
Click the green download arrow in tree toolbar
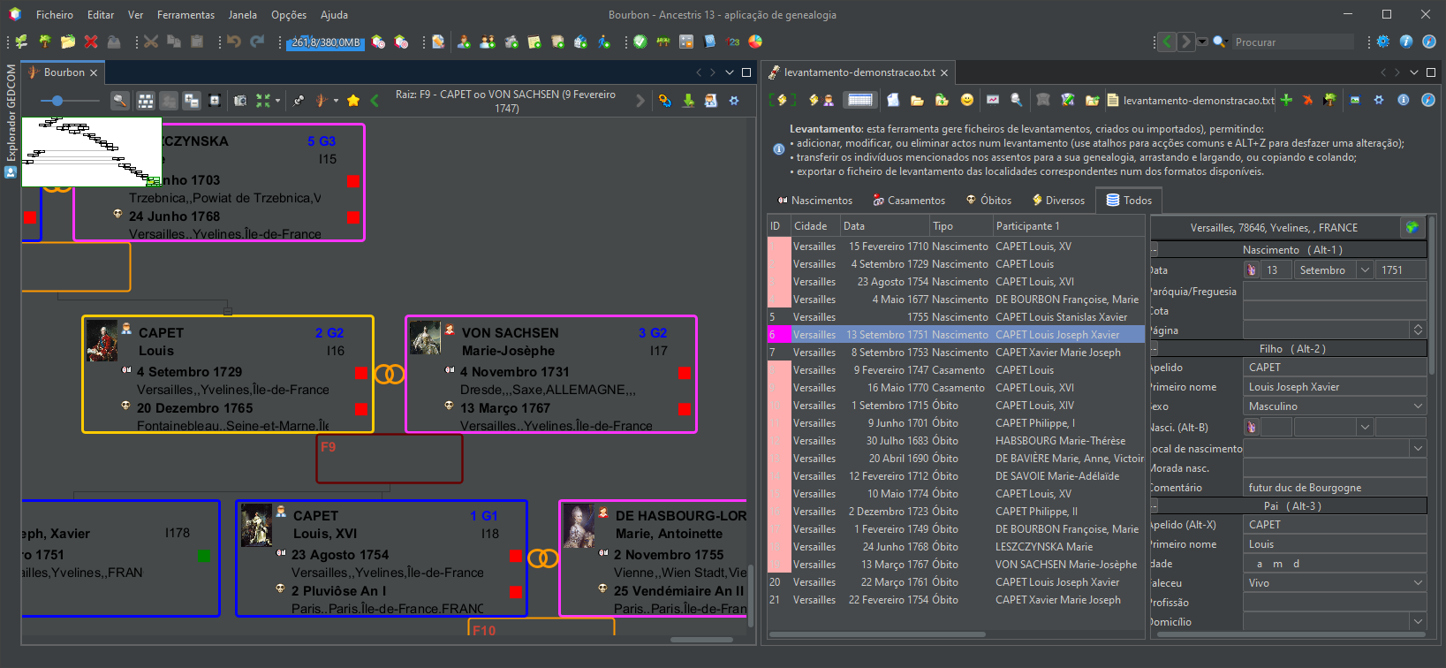[x=688, y=101]
